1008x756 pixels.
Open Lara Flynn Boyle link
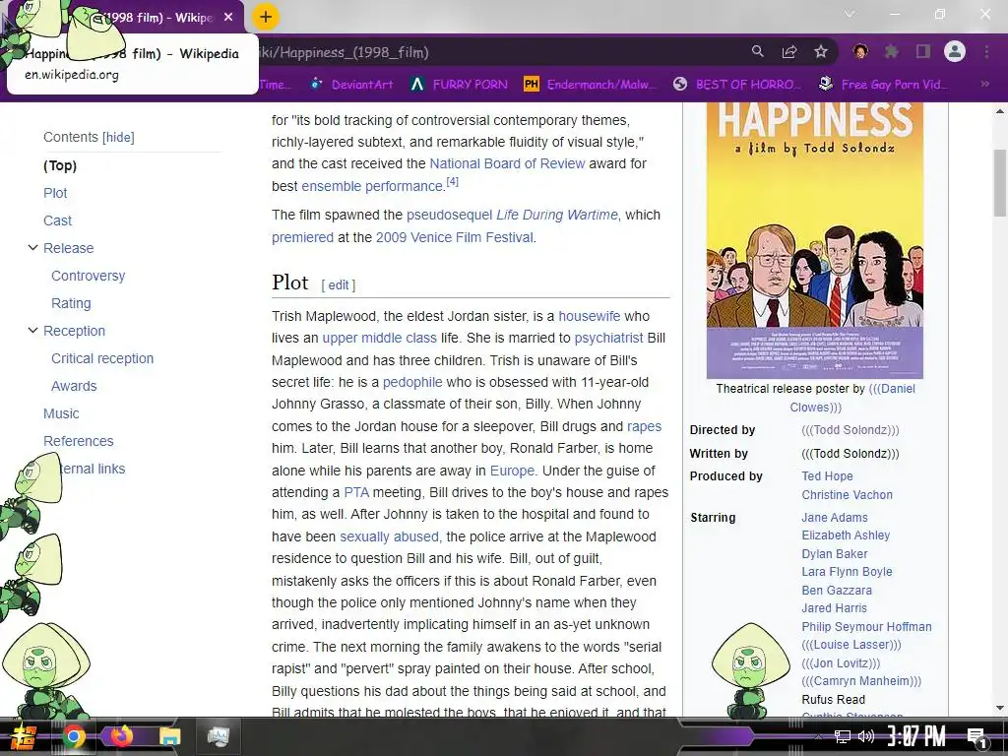coord(848,572)
